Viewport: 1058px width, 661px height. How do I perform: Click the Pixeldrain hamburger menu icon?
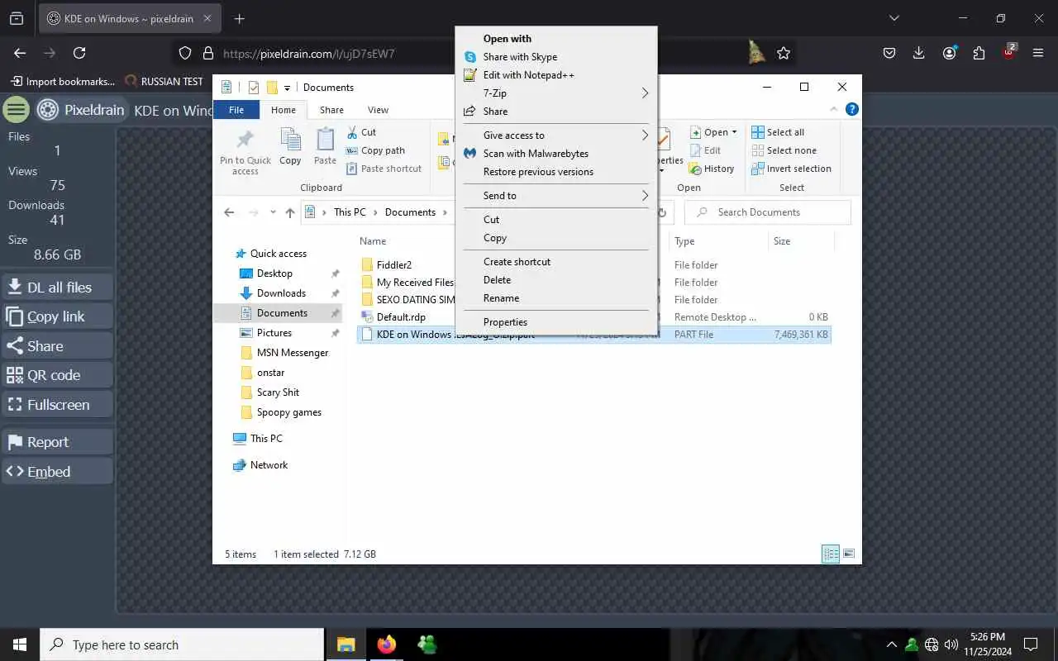coord(16,109)
